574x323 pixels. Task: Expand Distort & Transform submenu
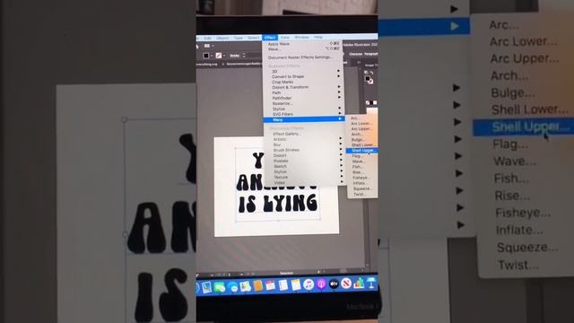pyautogui.click(x=339, y=87)
